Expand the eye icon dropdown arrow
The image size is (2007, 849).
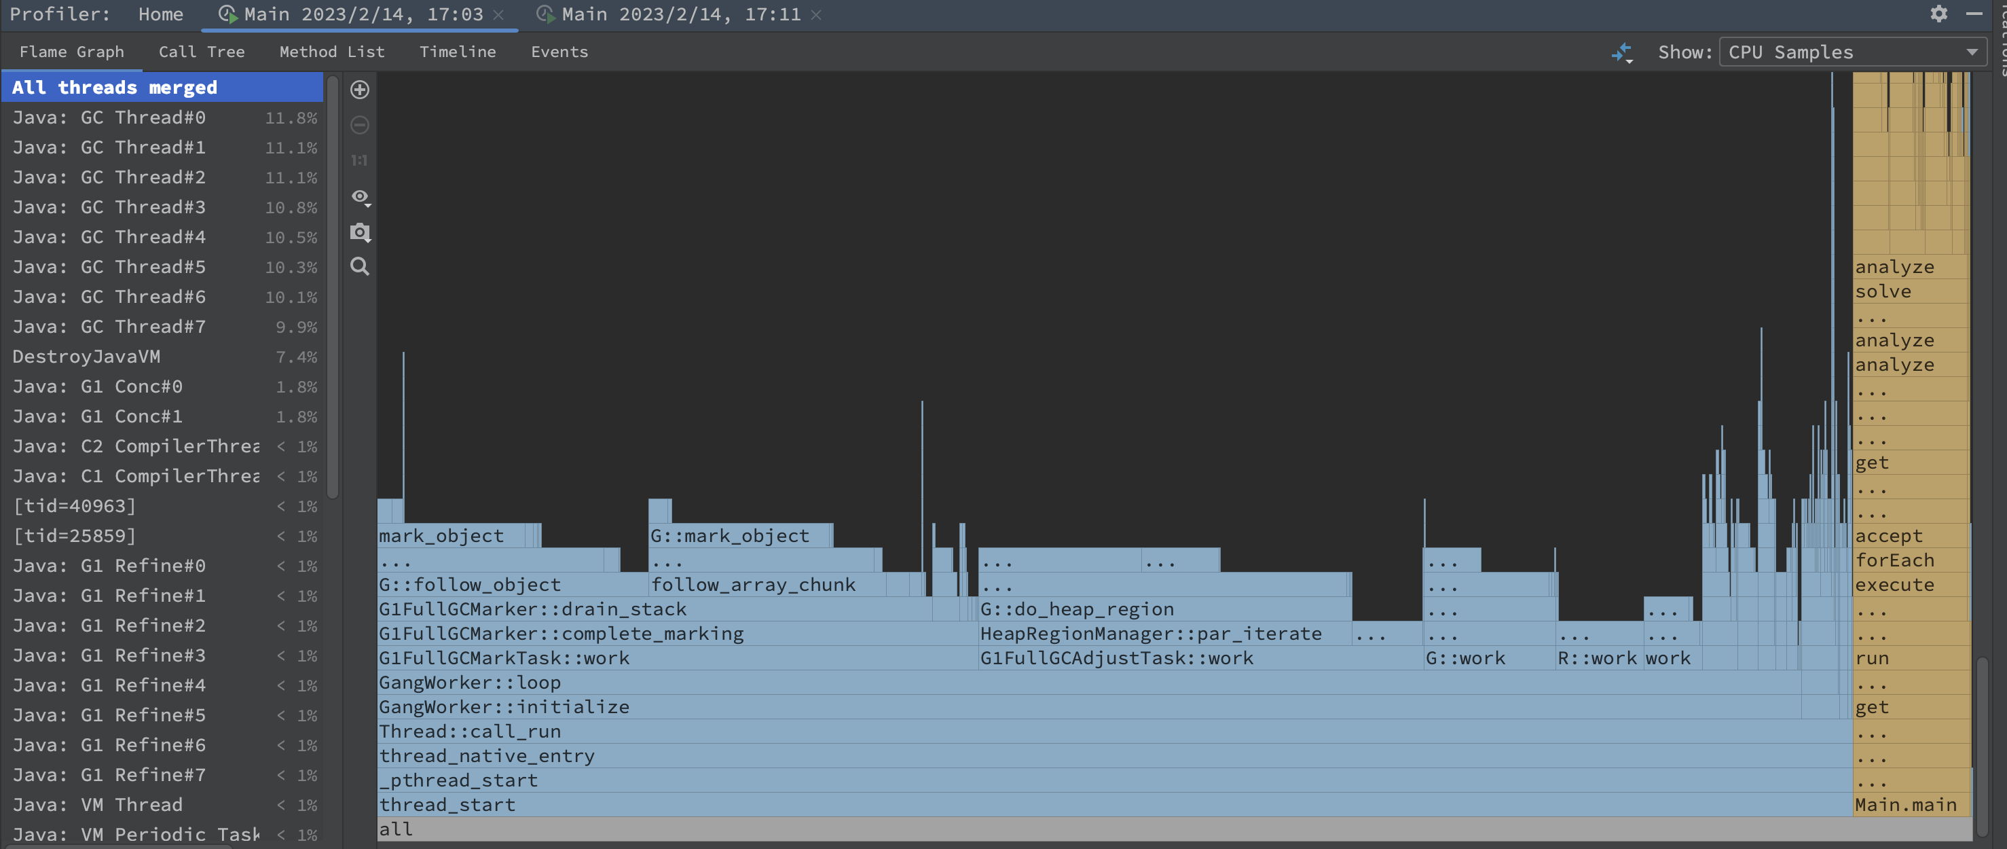[369, 205]
